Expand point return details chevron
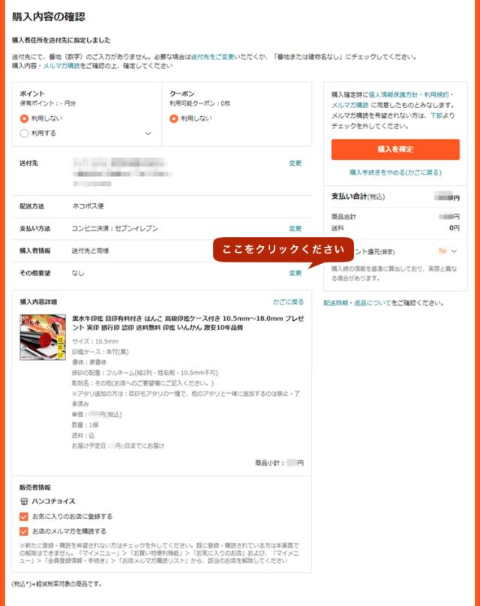 pos(454,251)
